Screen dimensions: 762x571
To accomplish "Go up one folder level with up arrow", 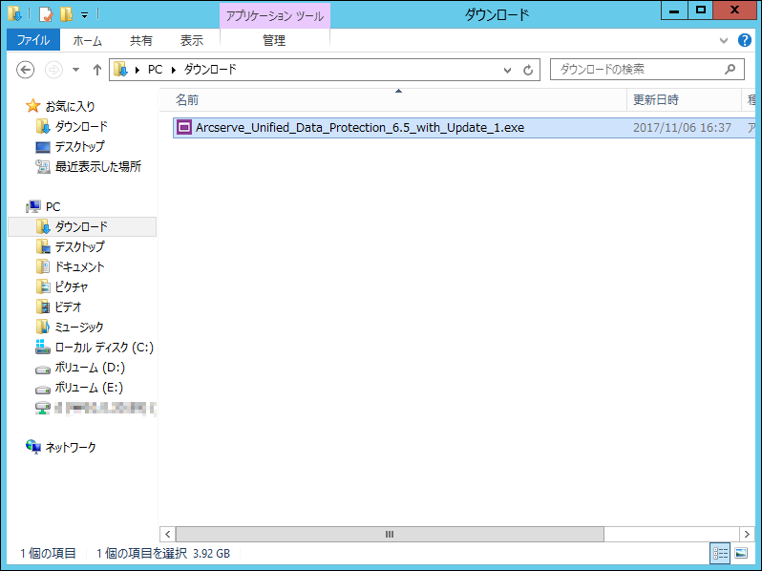I will (97, 70).
